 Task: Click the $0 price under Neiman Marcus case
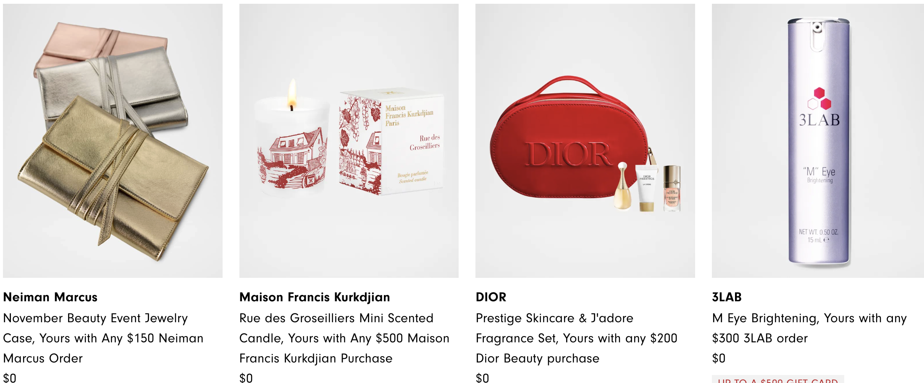coord(10,378)
